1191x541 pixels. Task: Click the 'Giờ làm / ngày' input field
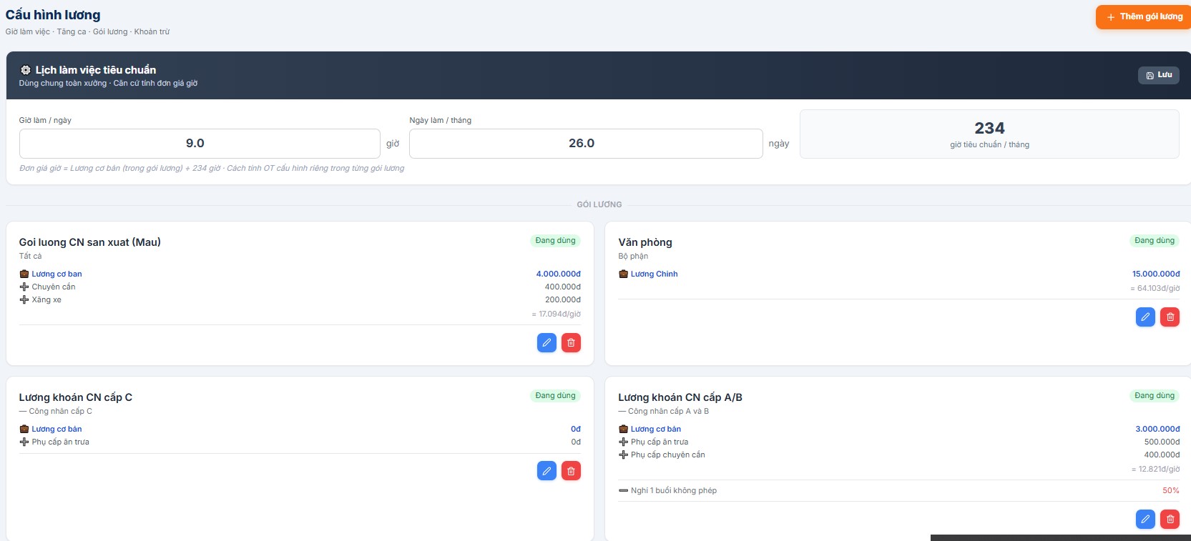coord(200,144)
